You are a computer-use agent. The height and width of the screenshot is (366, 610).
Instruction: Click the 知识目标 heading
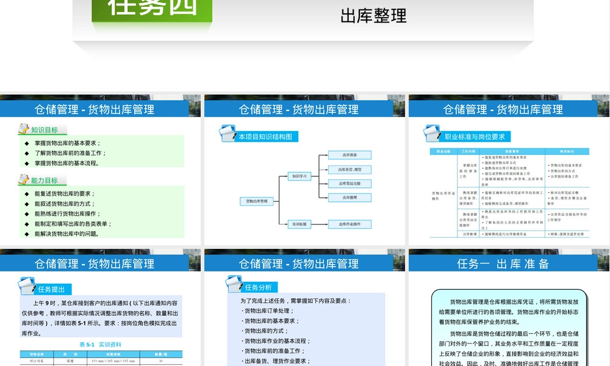tap(45, 130)
